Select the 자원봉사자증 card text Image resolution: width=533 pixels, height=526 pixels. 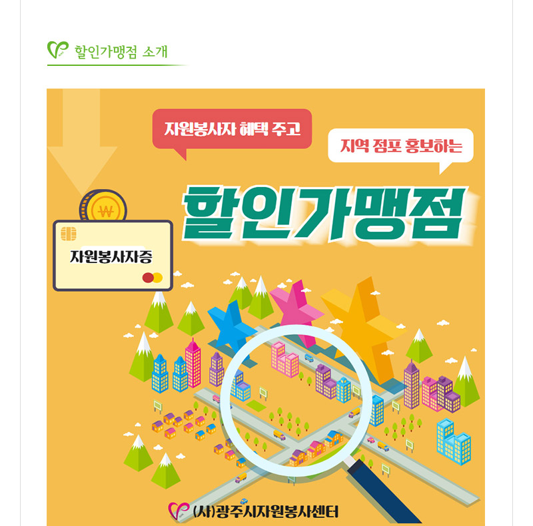pos(111,256)
